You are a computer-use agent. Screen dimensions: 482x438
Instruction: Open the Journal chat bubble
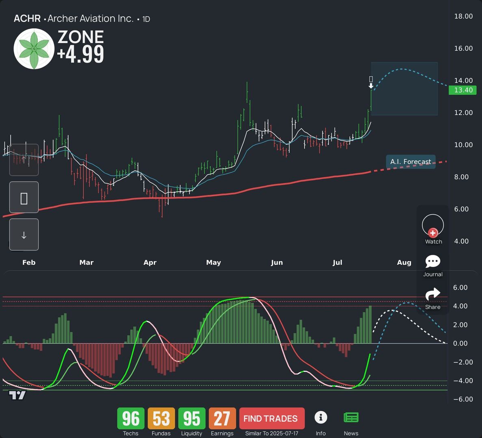pos(433,266)
